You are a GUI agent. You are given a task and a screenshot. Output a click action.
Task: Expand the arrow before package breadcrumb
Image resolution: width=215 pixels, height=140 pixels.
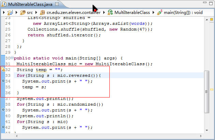(x=36, y=13)
